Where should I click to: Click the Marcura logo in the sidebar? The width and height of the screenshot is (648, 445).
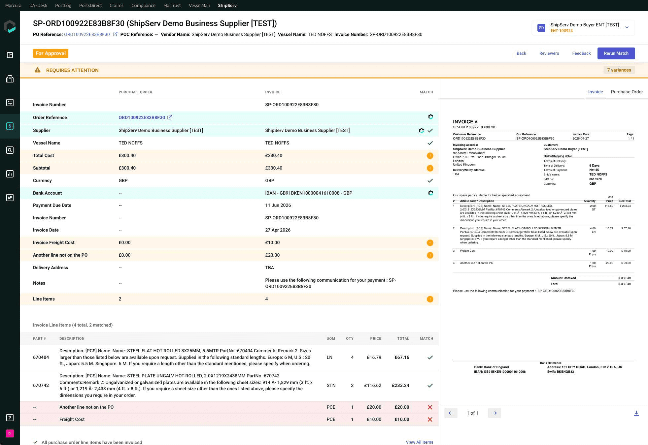tap(10, 26)
